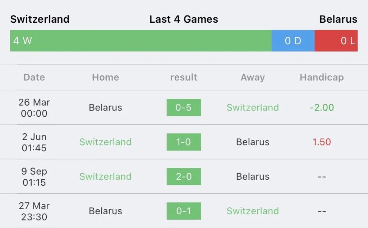The height and width of the screenshot is (228, 368).
Task: Click the Switzerland team title at top
Action: (40, 19)
